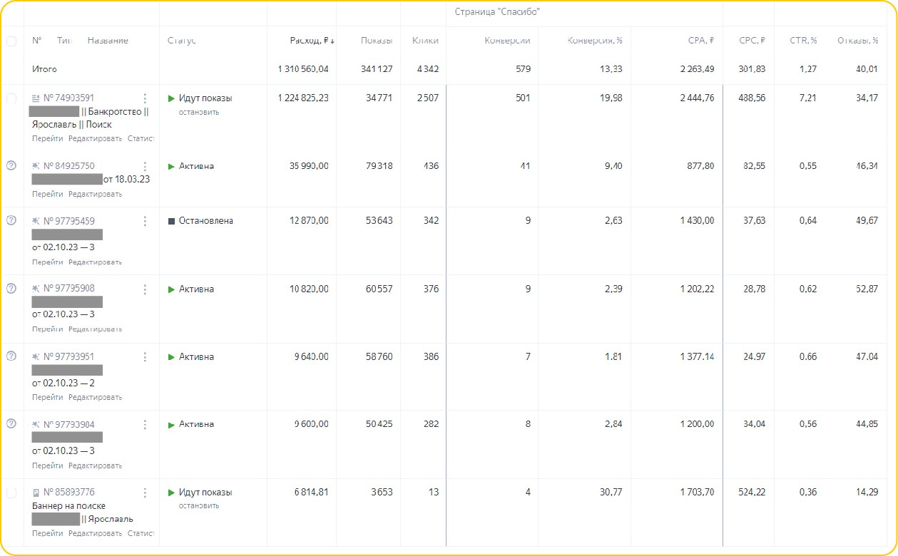Click spend value 1 224 825,23
This screenshot has height=556, width=898.
click(303, 98)
